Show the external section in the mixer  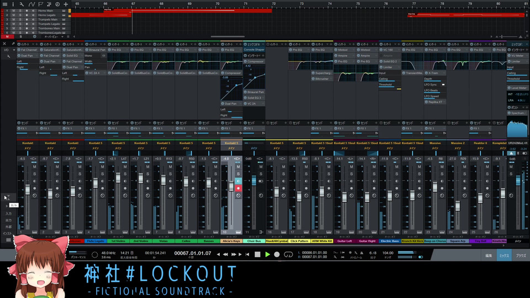(8, 227)
